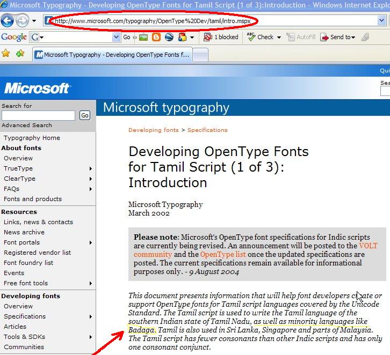The image size is (390, 355).
Task: Click the browser Back arrow button
Action: point(8,21)
